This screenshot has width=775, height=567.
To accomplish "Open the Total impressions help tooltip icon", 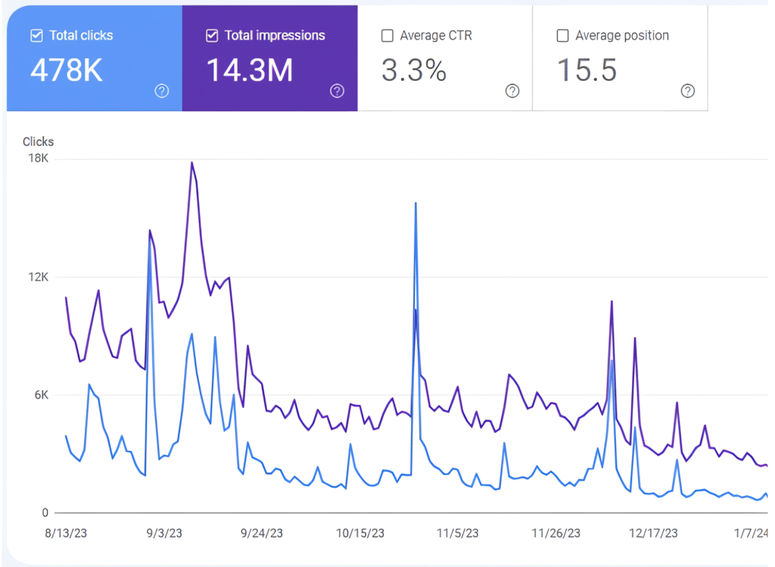I will click(x=337, y=91).
